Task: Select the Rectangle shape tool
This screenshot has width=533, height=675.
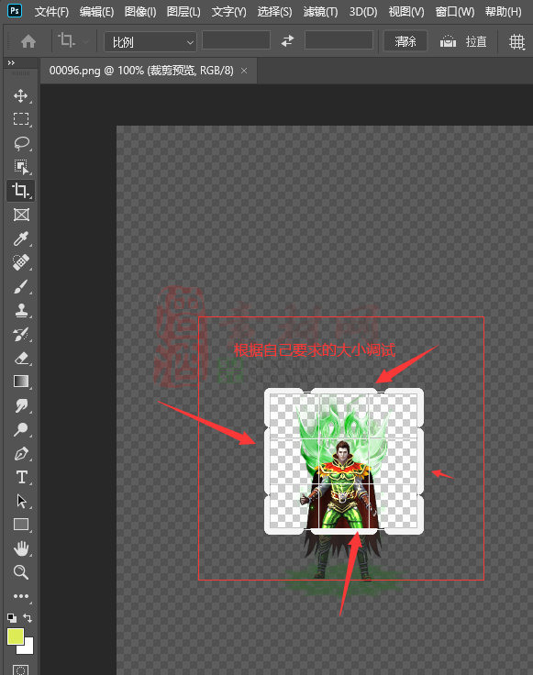Action: [x=21, y=525]
